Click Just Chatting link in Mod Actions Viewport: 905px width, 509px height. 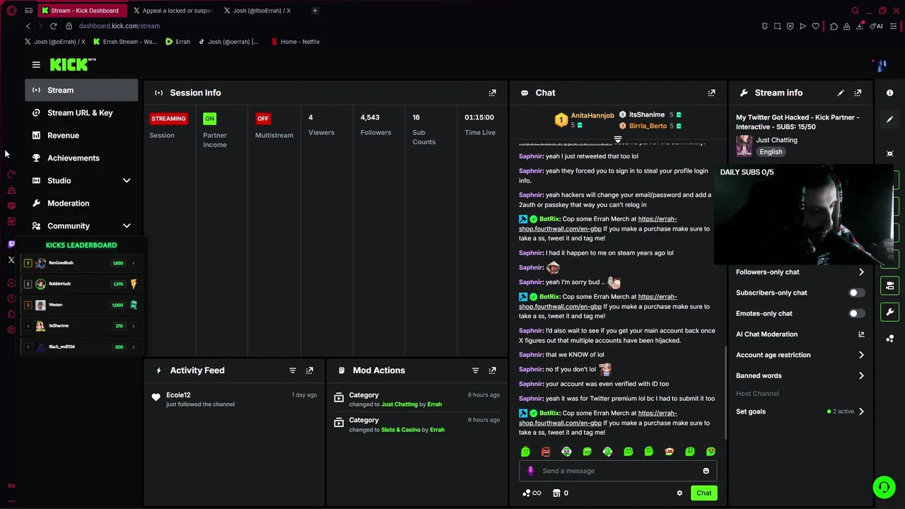[x=399, y=404]
